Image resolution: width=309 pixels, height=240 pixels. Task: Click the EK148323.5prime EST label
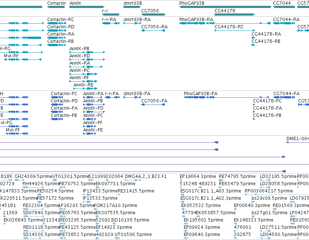[253, 220]
